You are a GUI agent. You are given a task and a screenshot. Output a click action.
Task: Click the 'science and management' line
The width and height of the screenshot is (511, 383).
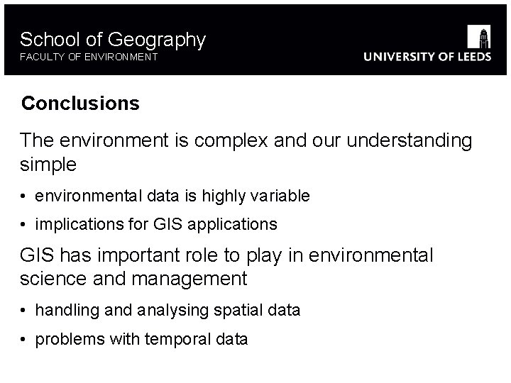click(133, 279)
